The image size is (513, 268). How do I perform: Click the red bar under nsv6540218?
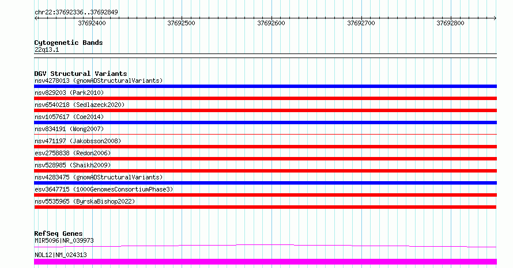pyautogui.click(x=265, y=110)
